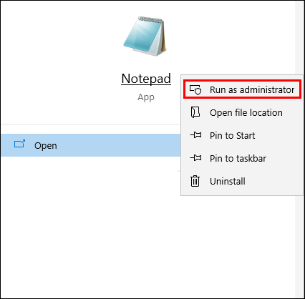This screenshot has width=305, height=299.
Task: Select Uninstall from the context menu
Action: (x=242, y=181)
